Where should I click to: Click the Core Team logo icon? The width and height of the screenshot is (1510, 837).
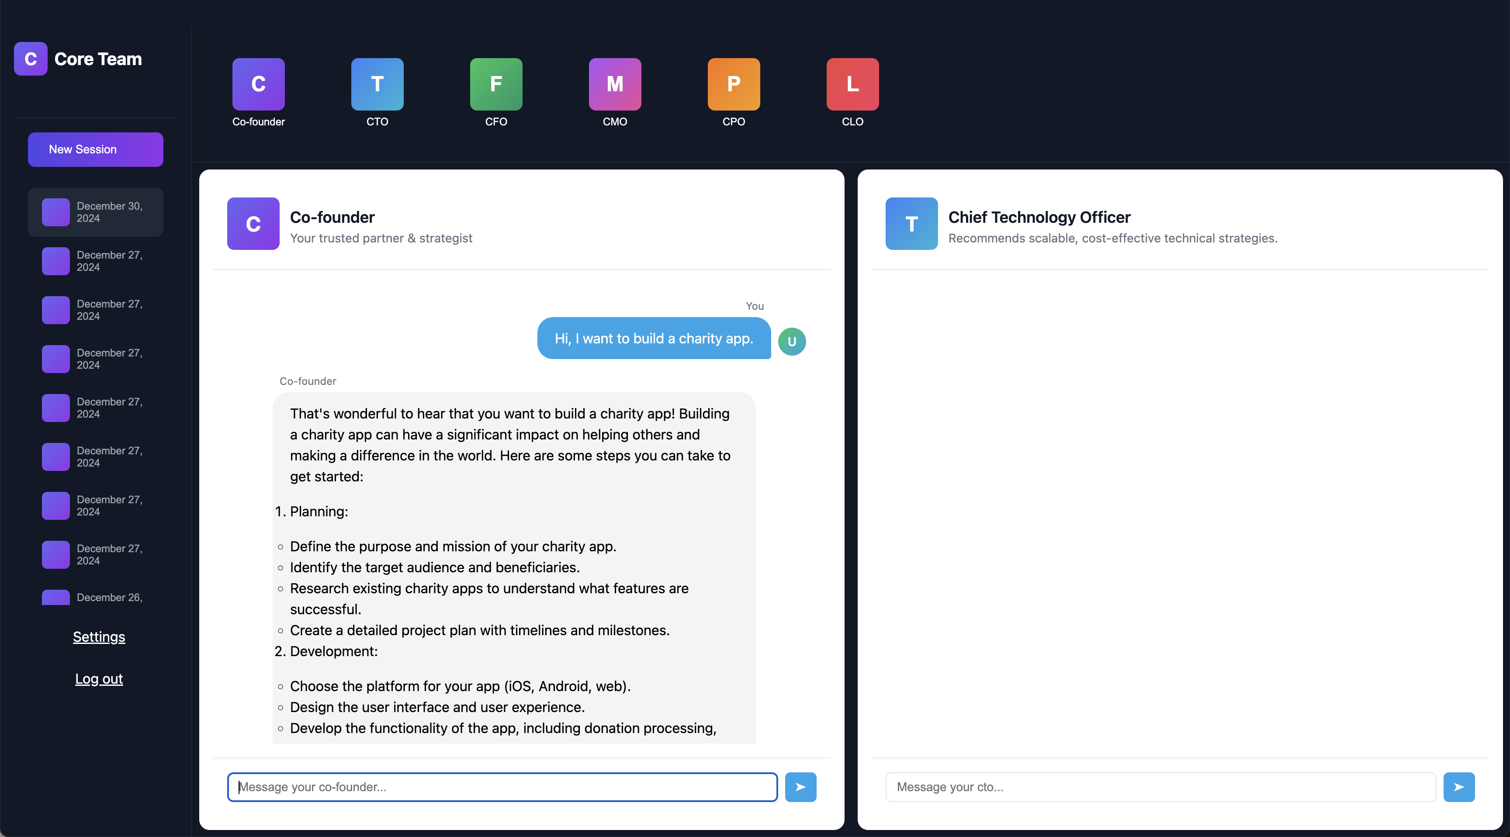31,59
